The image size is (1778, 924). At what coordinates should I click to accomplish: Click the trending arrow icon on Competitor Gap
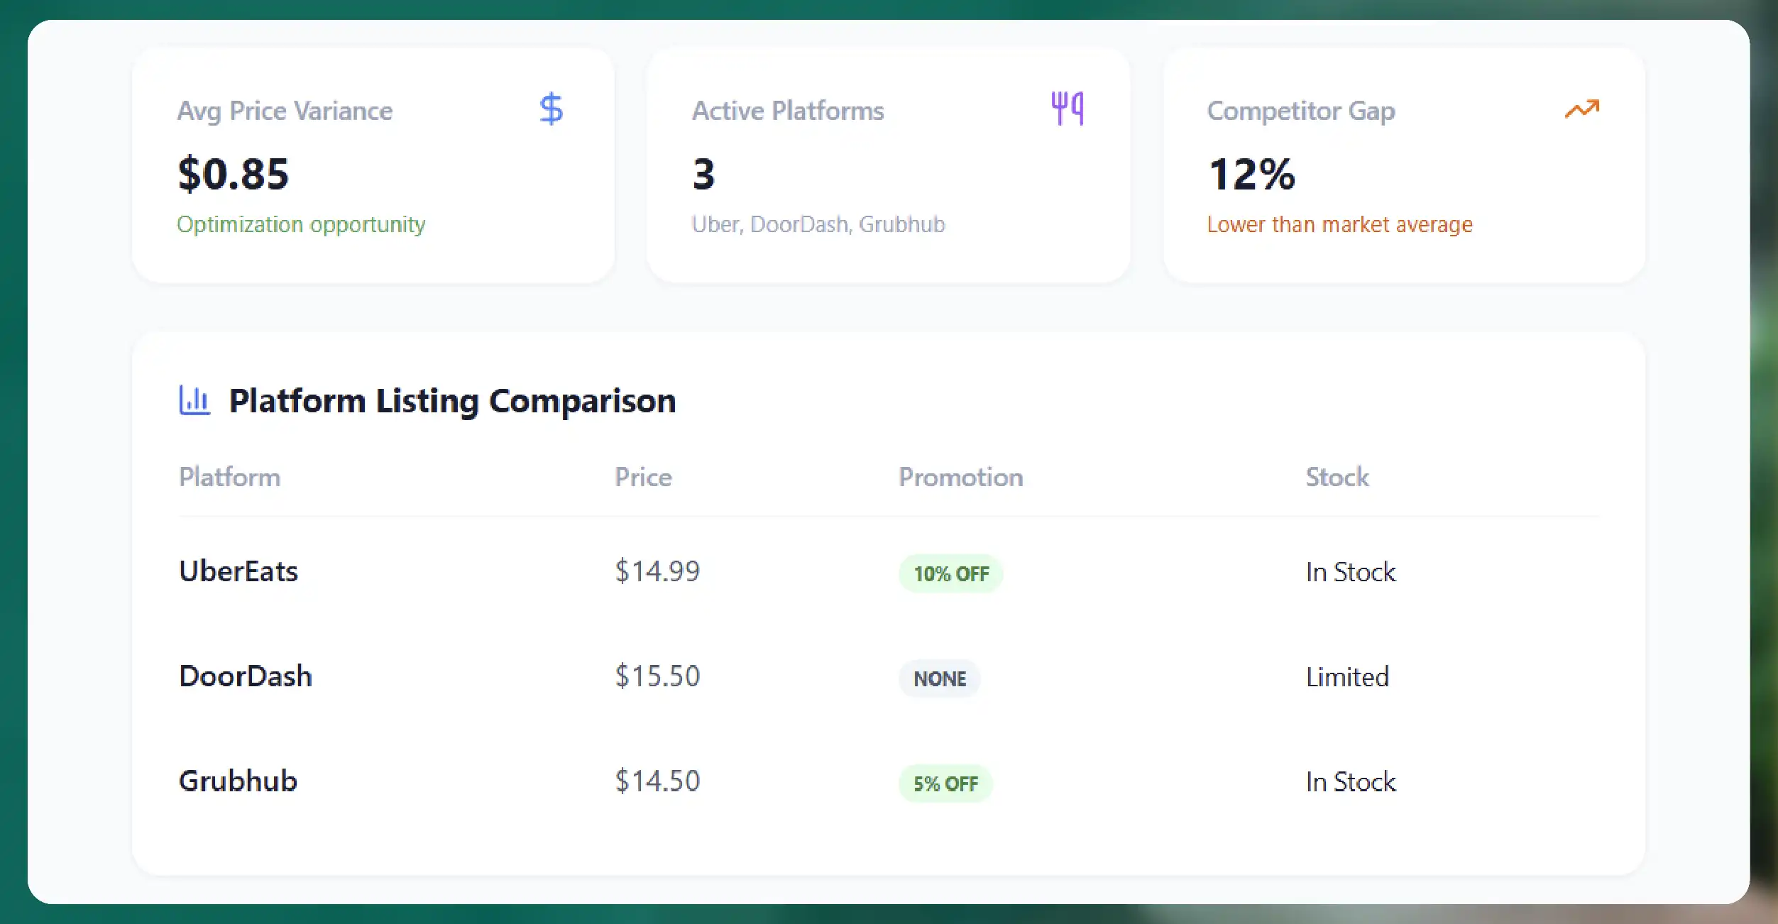(1582, 109)
